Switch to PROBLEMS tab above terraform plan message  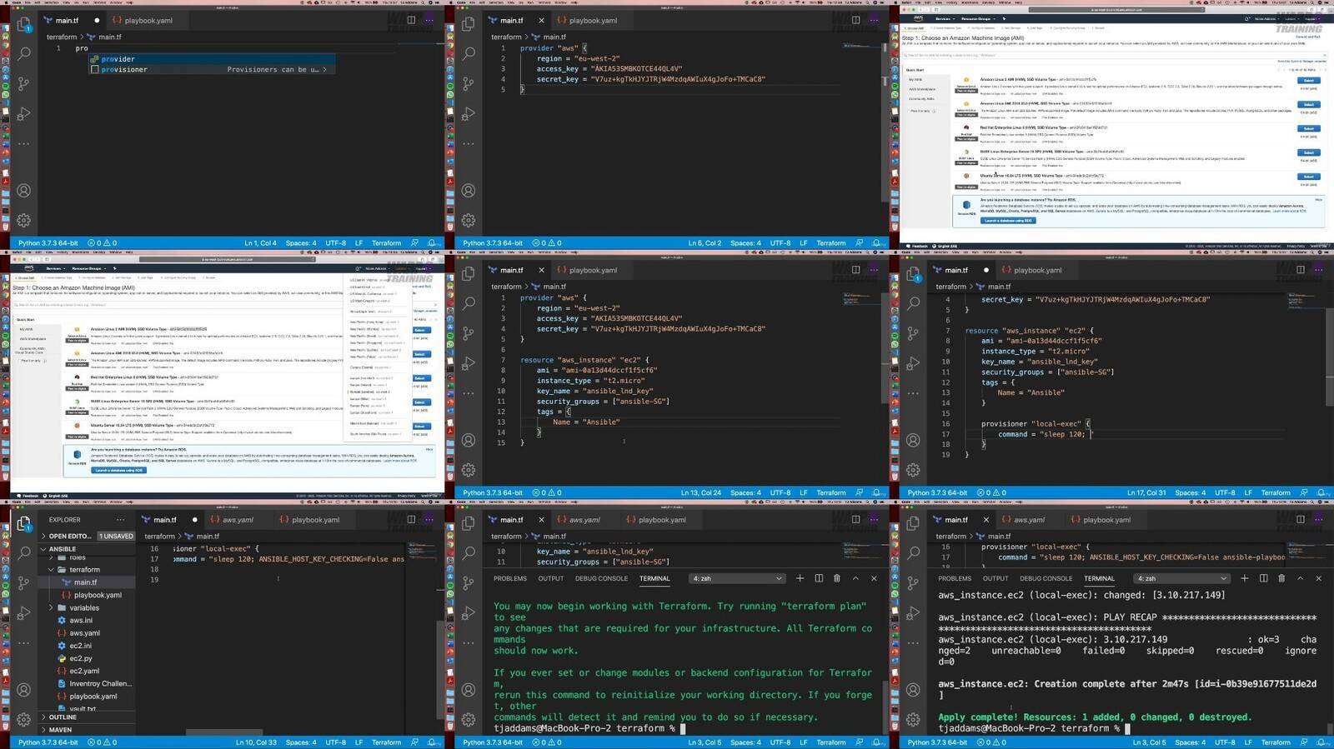pos(509,578)
